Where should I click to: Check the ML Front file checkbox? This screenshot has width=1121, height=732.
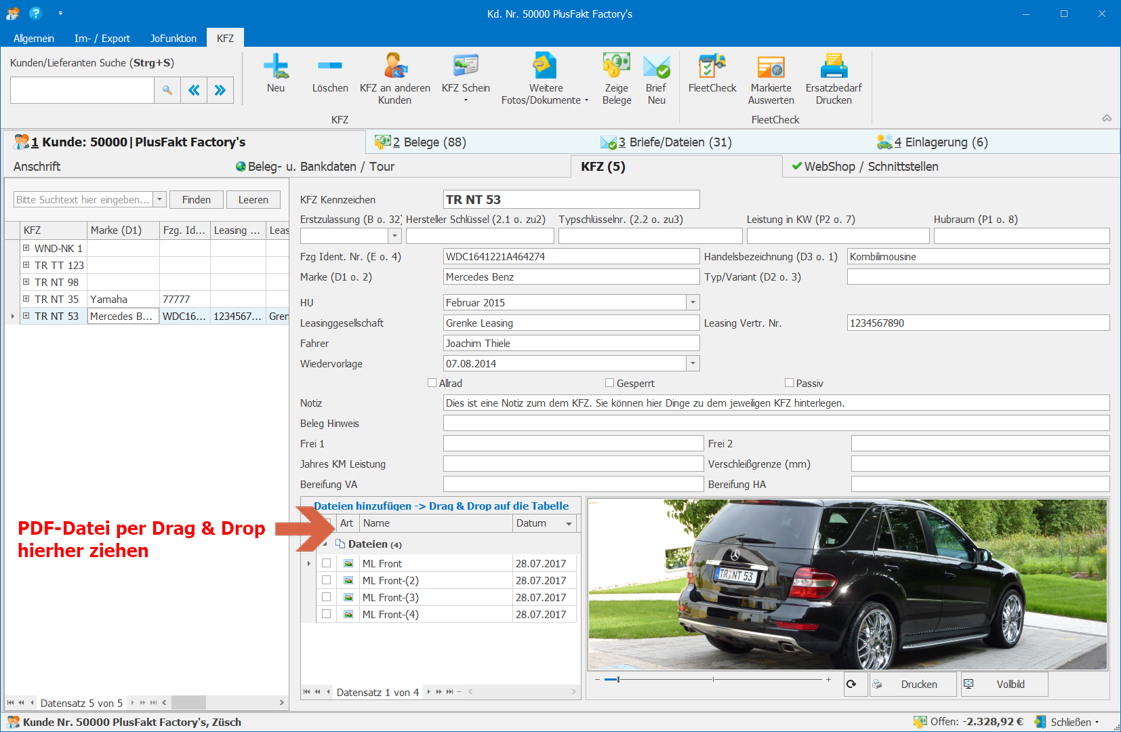(327, 563)
